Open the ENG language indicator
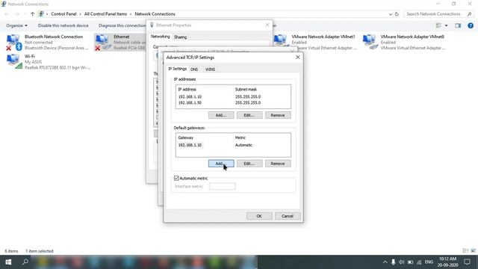The image size is (478, 269). coord(429,262)
